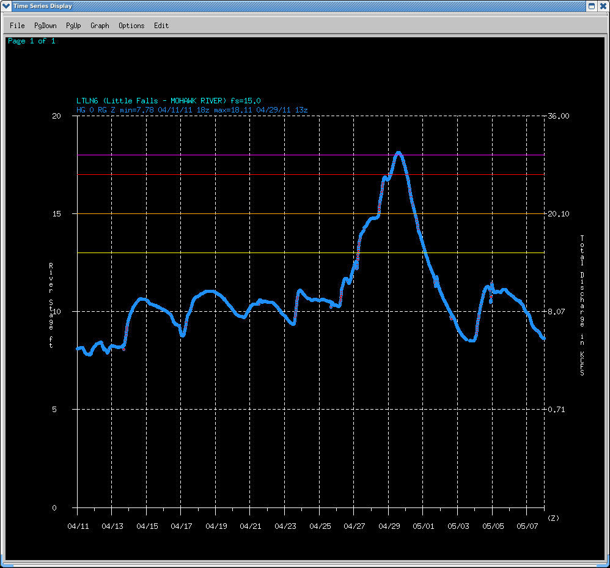Click the curve's last data point after 05/07
Viewport: 610px width, 568px height.
point(543,339)
